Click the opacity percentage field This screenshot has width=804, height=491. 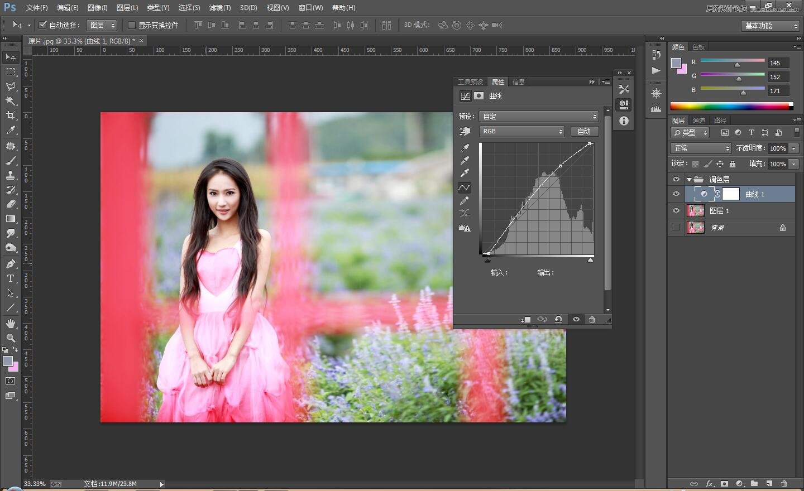click(778, 148)
